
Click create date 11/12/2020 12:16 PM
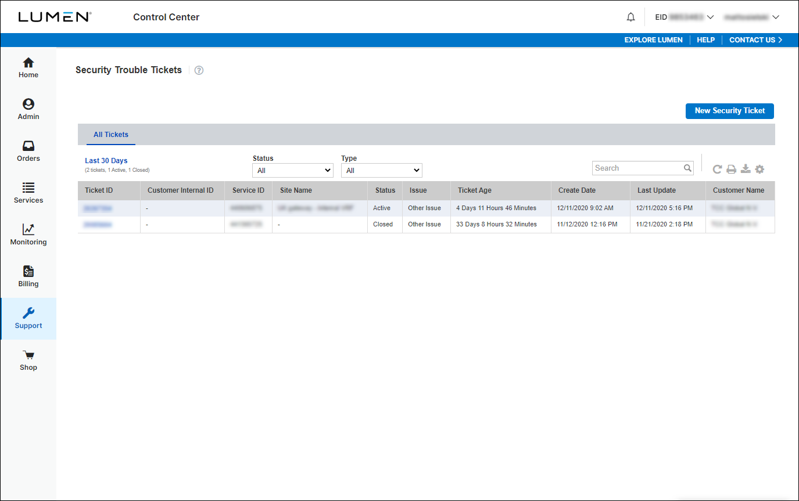click(587, 224)
